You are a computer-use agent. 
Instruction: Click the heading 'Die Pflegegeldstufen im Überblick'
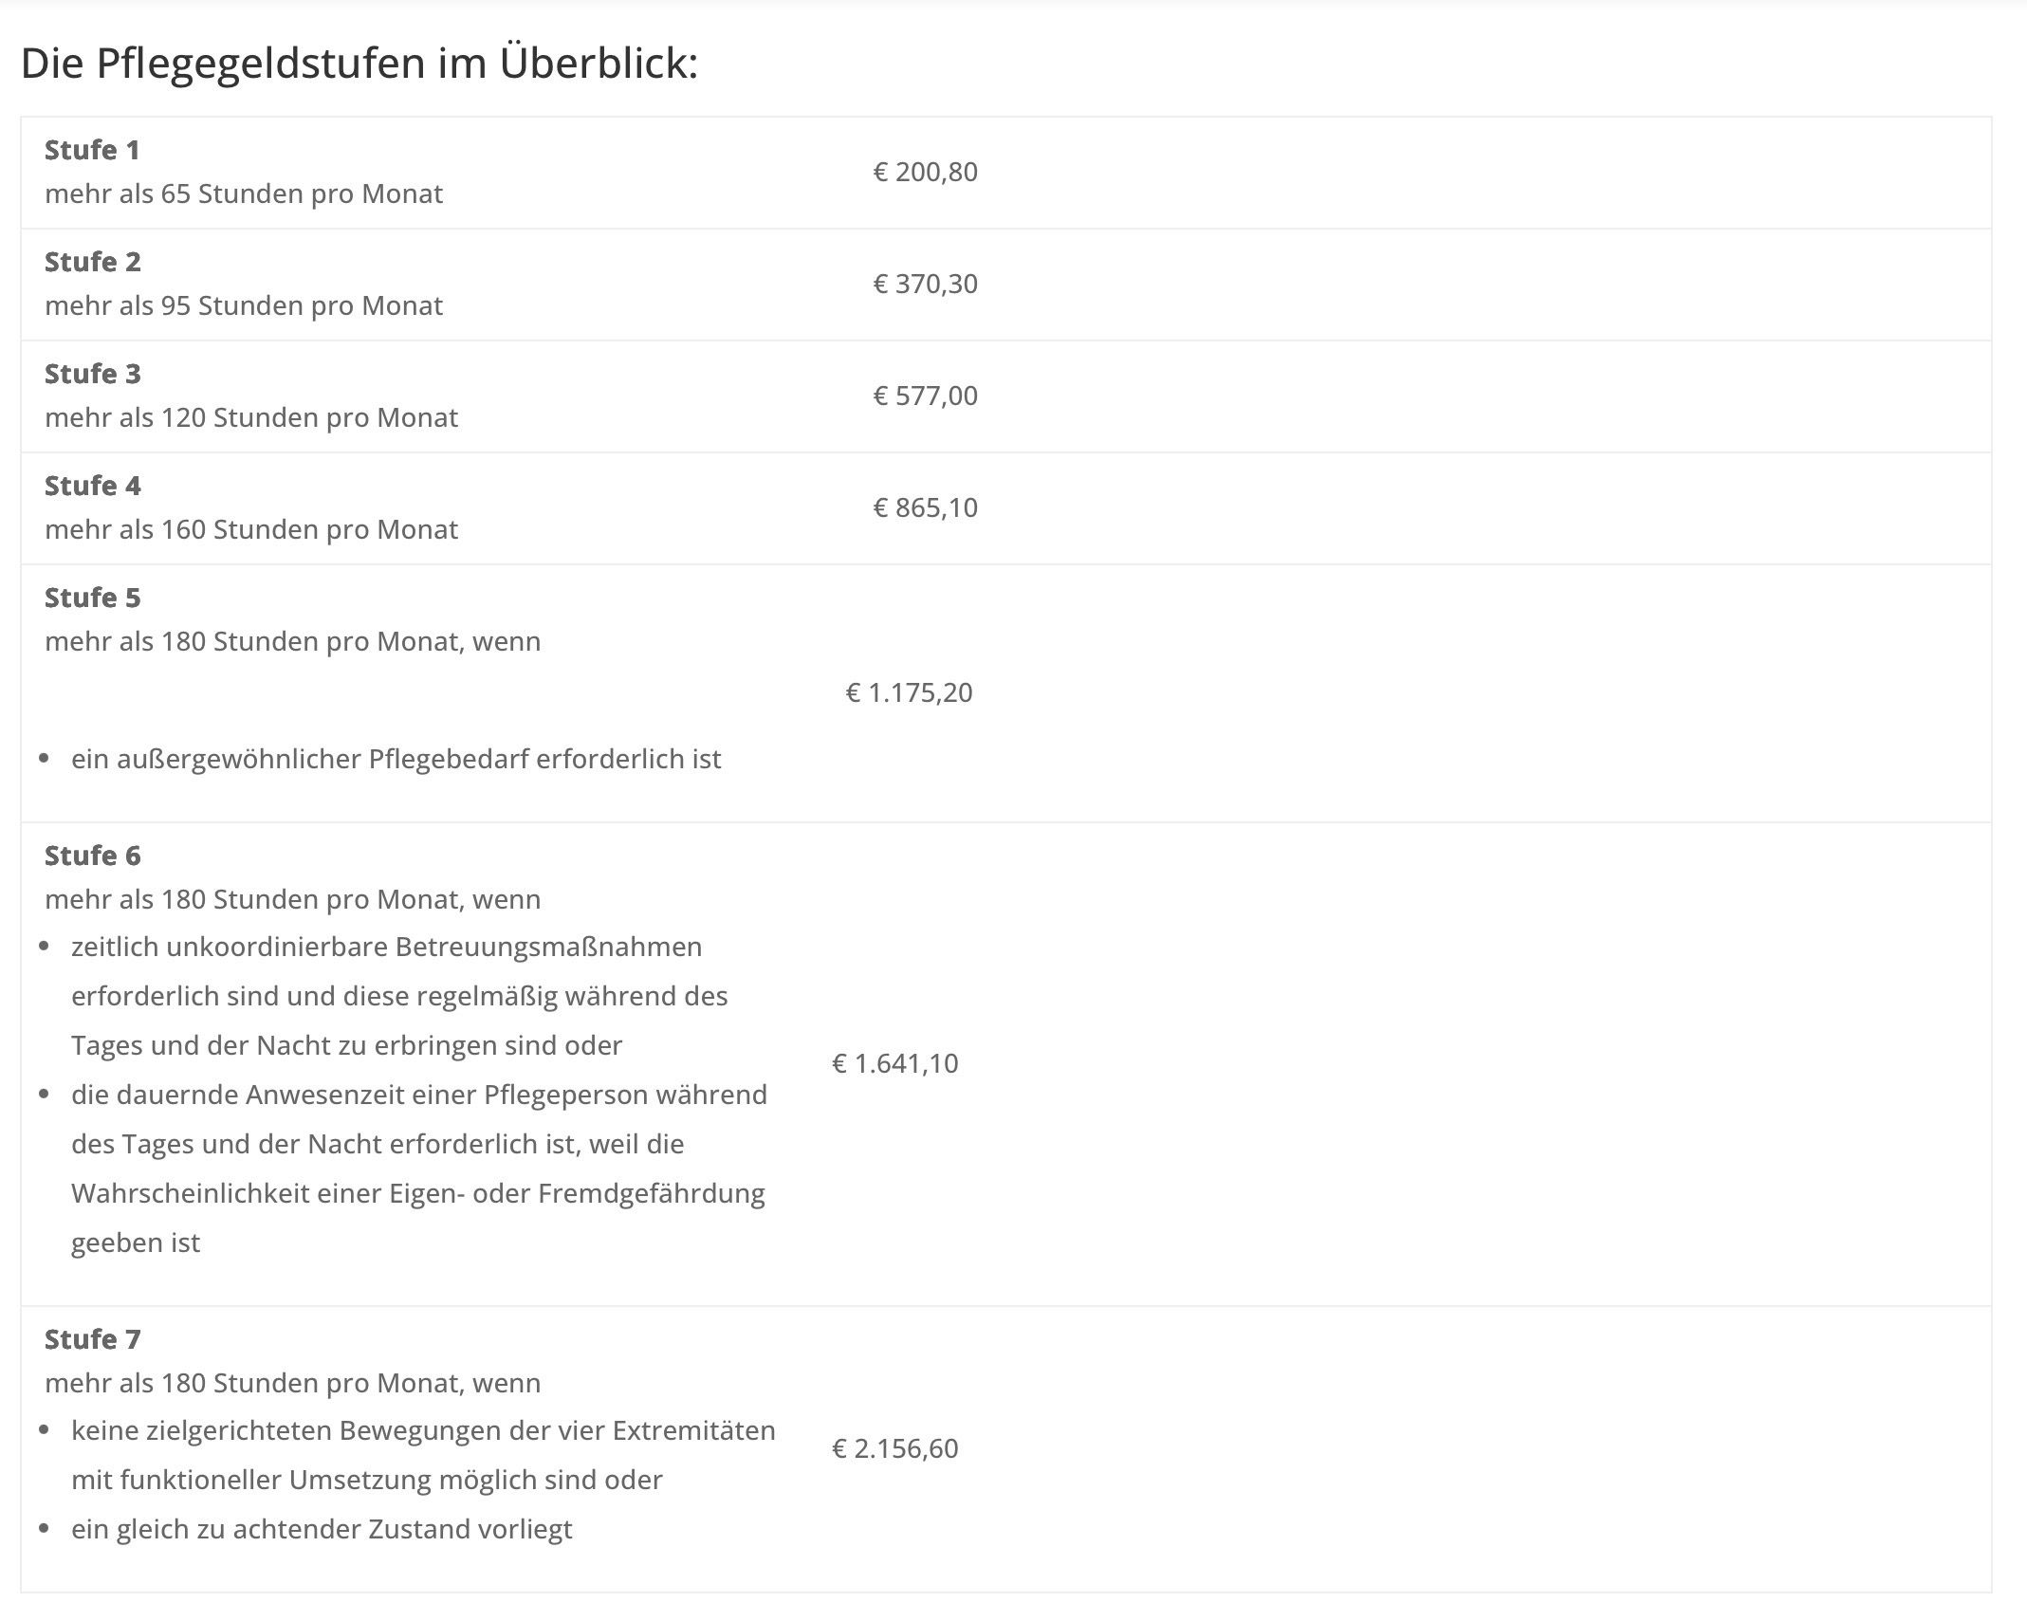359,64
